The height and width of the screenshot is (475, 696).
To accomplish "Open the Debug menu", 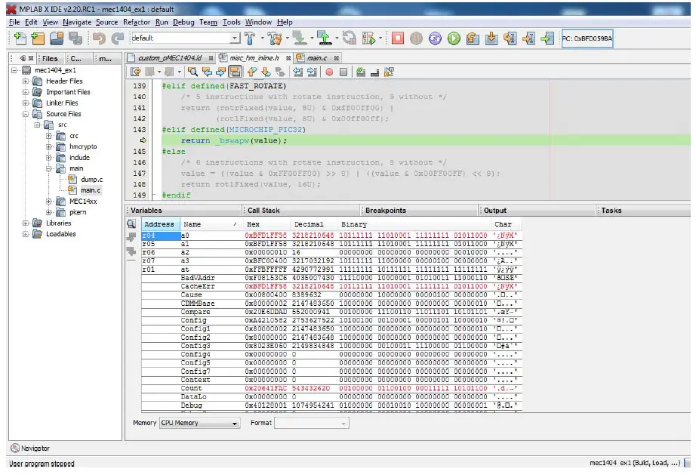I will click(183, 23).
